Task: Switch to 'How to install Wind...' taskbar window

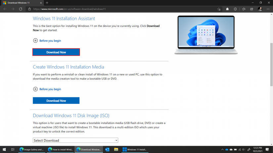Action: 60,149
